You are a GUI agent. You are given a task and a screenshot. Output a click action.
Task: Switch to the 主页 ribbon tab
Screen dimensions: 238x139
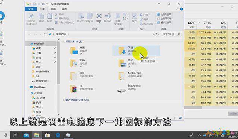pyautogui.click(x=42, y=9)
